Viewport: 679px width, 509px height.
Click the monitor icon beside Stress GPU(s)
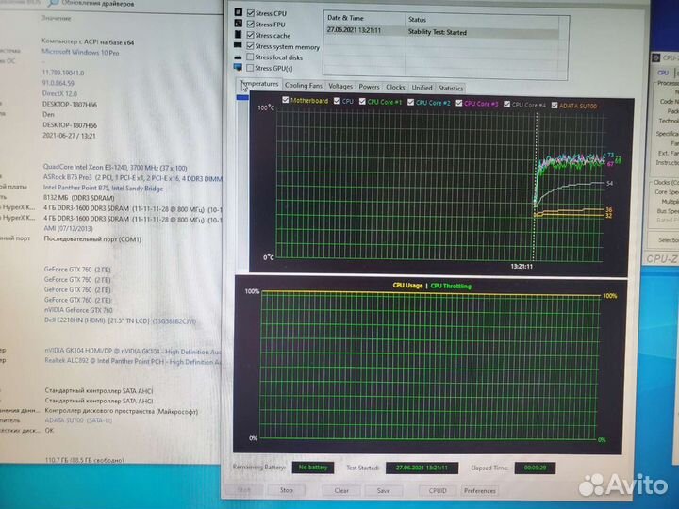[238, 67]
